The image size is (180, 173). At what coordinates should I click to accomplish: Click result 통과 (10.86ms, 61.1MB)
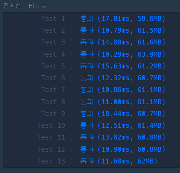click(x=123, y=90)
